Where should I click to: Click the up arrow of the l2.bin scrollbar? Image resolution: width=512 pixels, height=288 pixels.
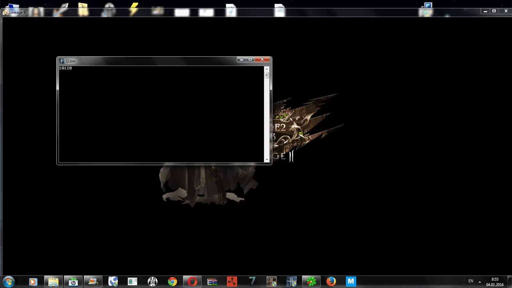[267, 69]
